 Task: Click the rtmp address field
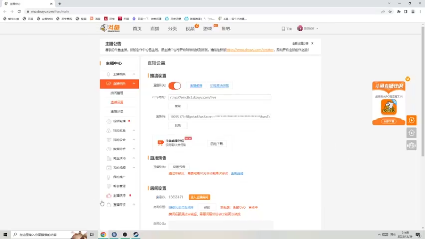[x=220, y=97]
